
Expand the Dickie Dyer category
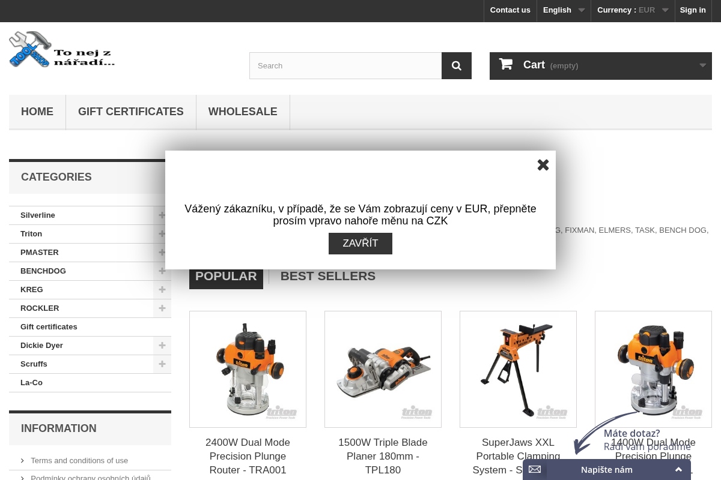click(162, 345)
